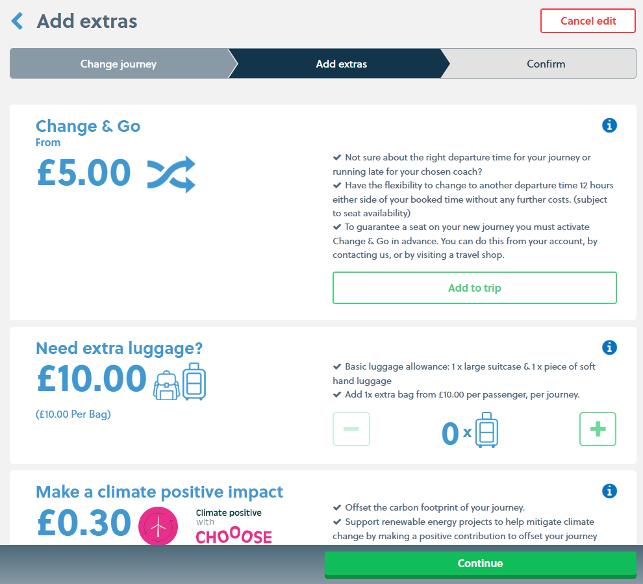Continue to the next step
The height and width of the screenshot is (584, 643).
point(480,563)
